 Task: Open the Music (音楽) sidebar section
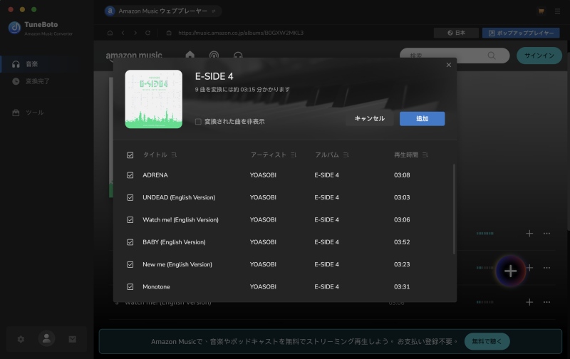46,64
